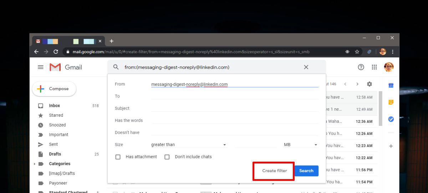Click the Create filter button
Viewport: 428px width, 193px height.
coord(275,171)
